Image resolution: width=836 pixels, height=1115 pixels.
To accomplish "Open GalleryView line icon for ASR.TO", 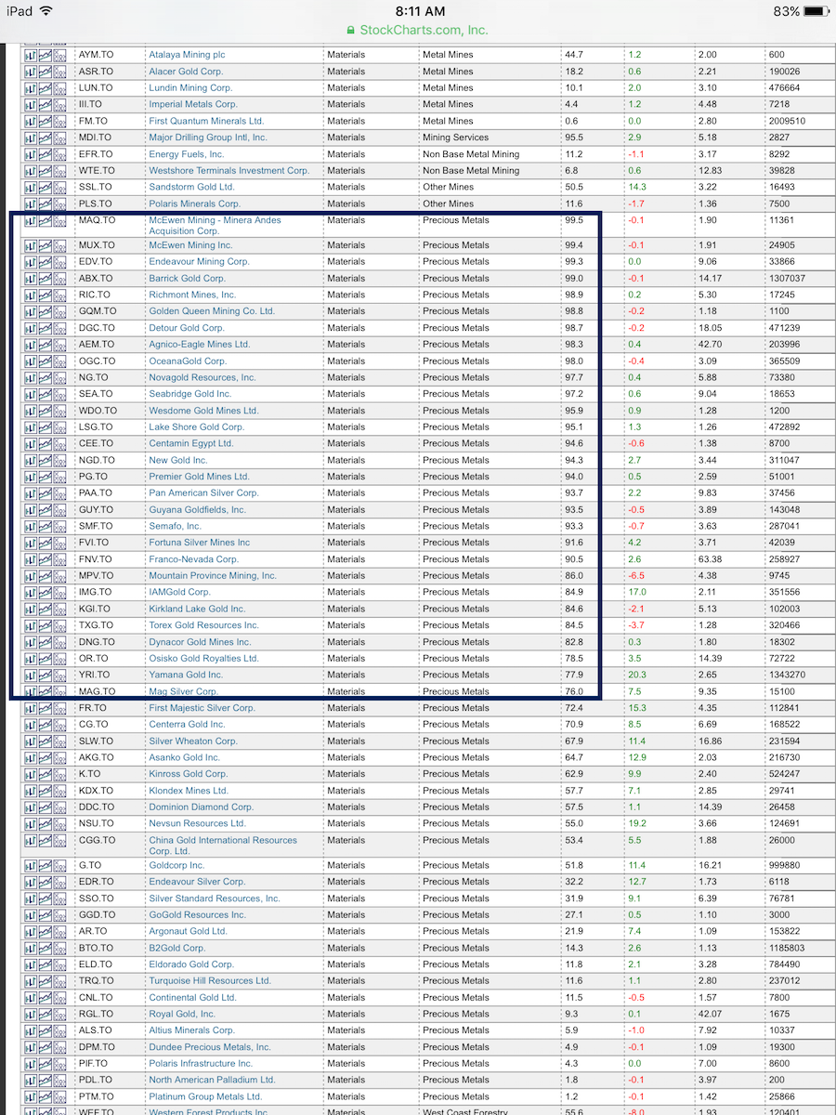I will coord(45,72).
